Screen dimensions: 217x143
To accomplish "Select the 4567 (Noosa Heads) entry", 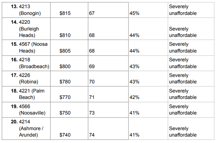I will 26,48.
